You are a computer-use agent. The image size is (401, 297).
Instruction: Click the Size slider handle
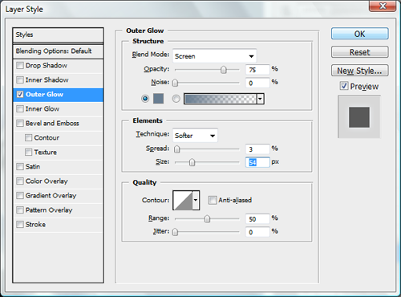[192, 162]
